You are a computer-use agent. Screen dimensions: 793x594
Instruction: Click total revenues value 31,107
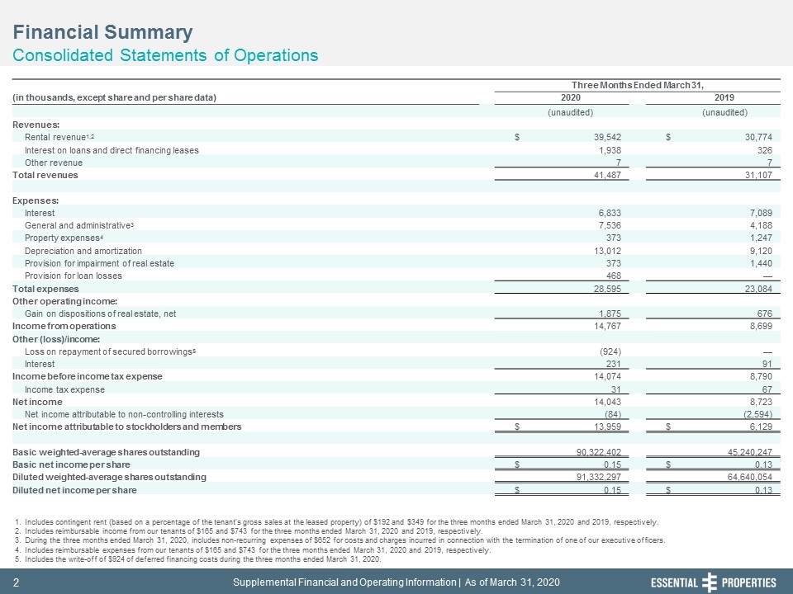tap(758, 175)
